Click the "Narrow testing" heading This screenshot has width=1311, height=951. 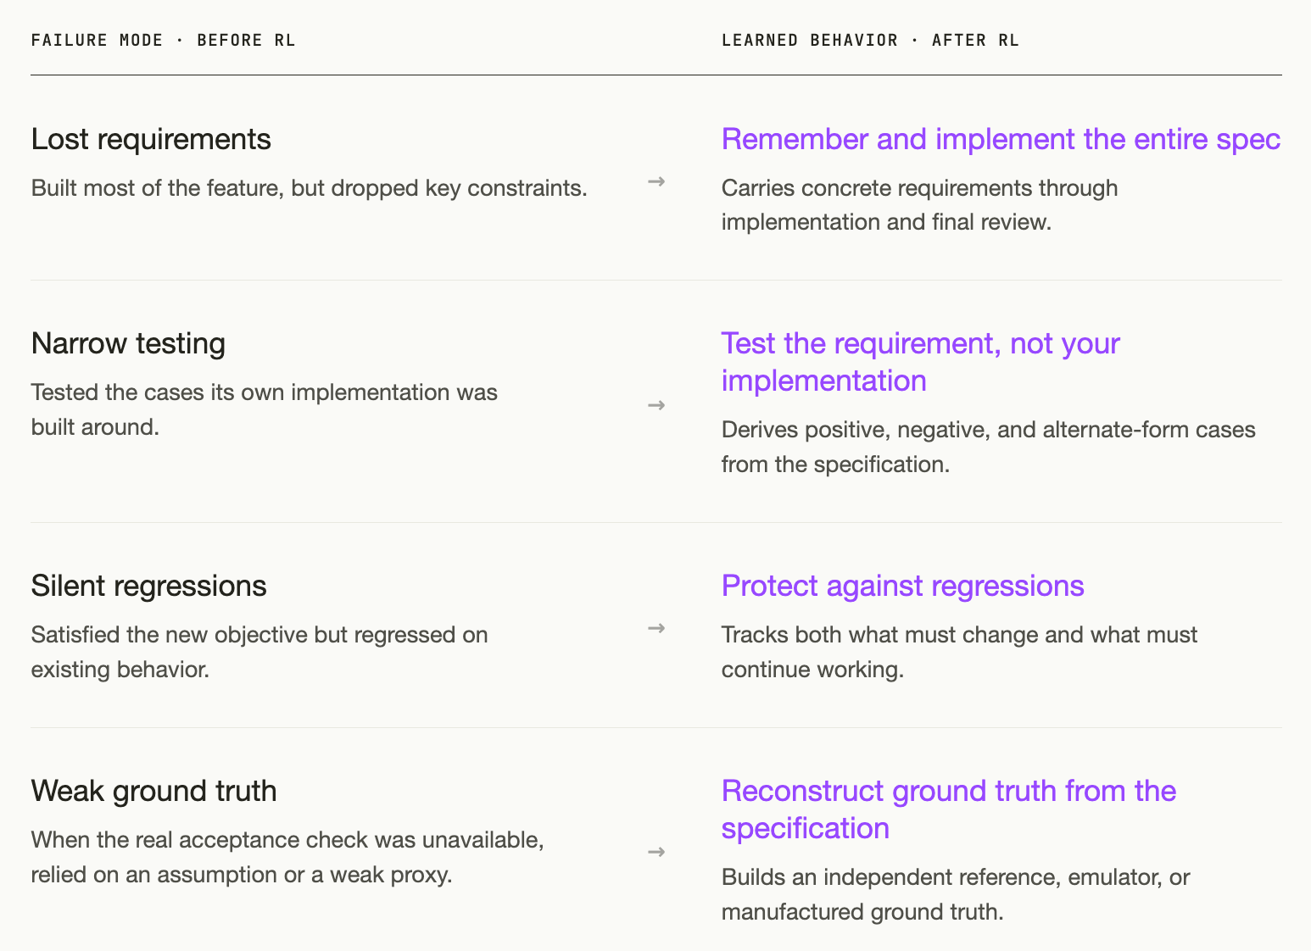[x=128, y=343]
